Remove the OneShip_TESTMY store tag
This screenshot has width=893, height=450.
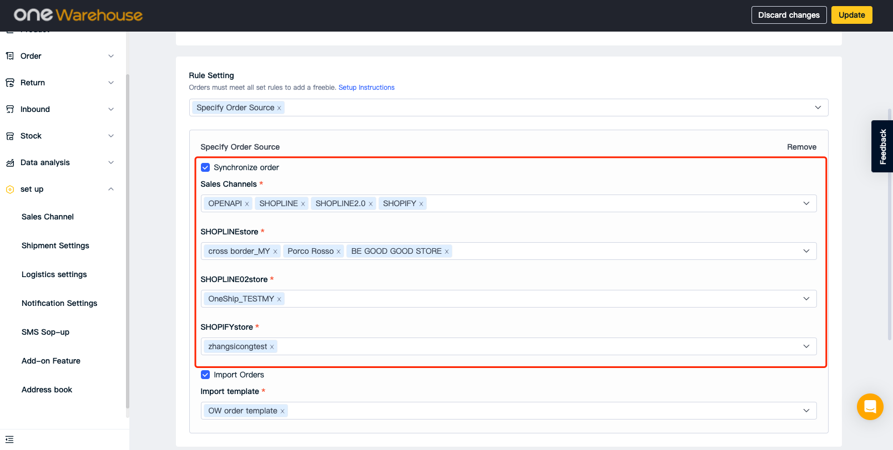pyautogui.click(x=279, y=299)
